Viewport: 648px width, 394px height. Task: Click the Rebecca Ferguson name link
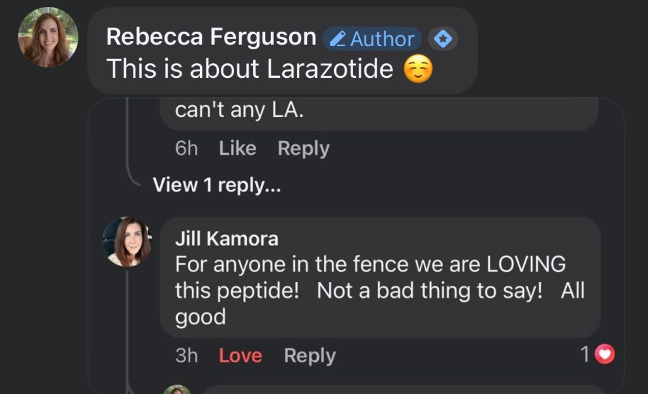pyautogui.click(x=211, y=37)
